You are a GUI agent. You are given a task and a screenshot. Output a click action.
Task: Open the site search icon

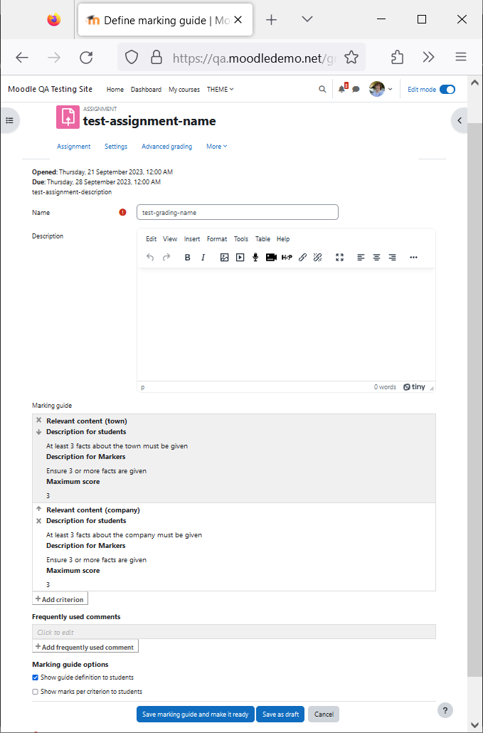pyautogui.click(x=322, y=89)
